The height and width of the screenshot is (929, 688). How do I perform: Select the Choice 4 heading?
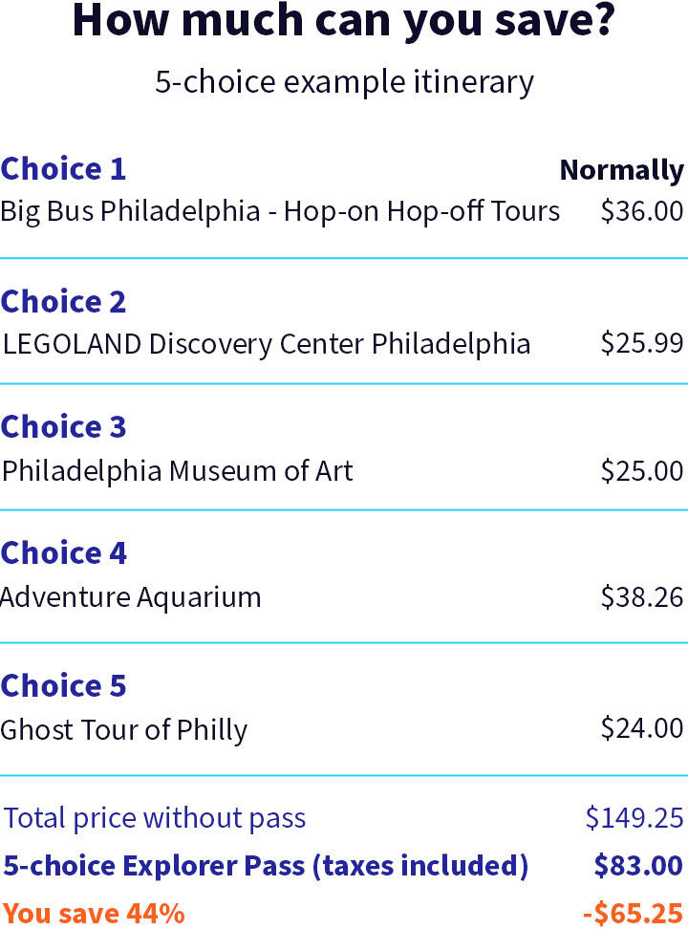[63, 553]
